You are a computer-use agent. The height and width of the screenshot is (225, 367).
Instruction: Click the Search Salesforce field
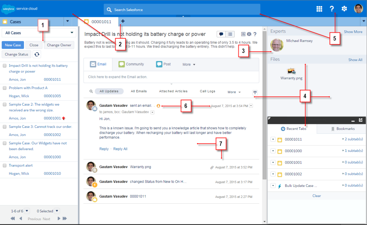click(x=182, y=10)
